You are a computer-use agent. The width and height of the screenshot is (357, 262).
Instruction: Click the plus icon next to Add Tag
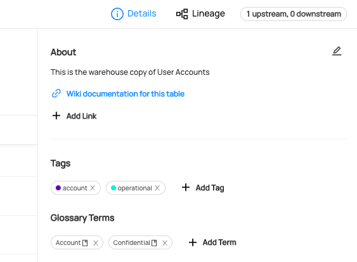tap(186, 187)
